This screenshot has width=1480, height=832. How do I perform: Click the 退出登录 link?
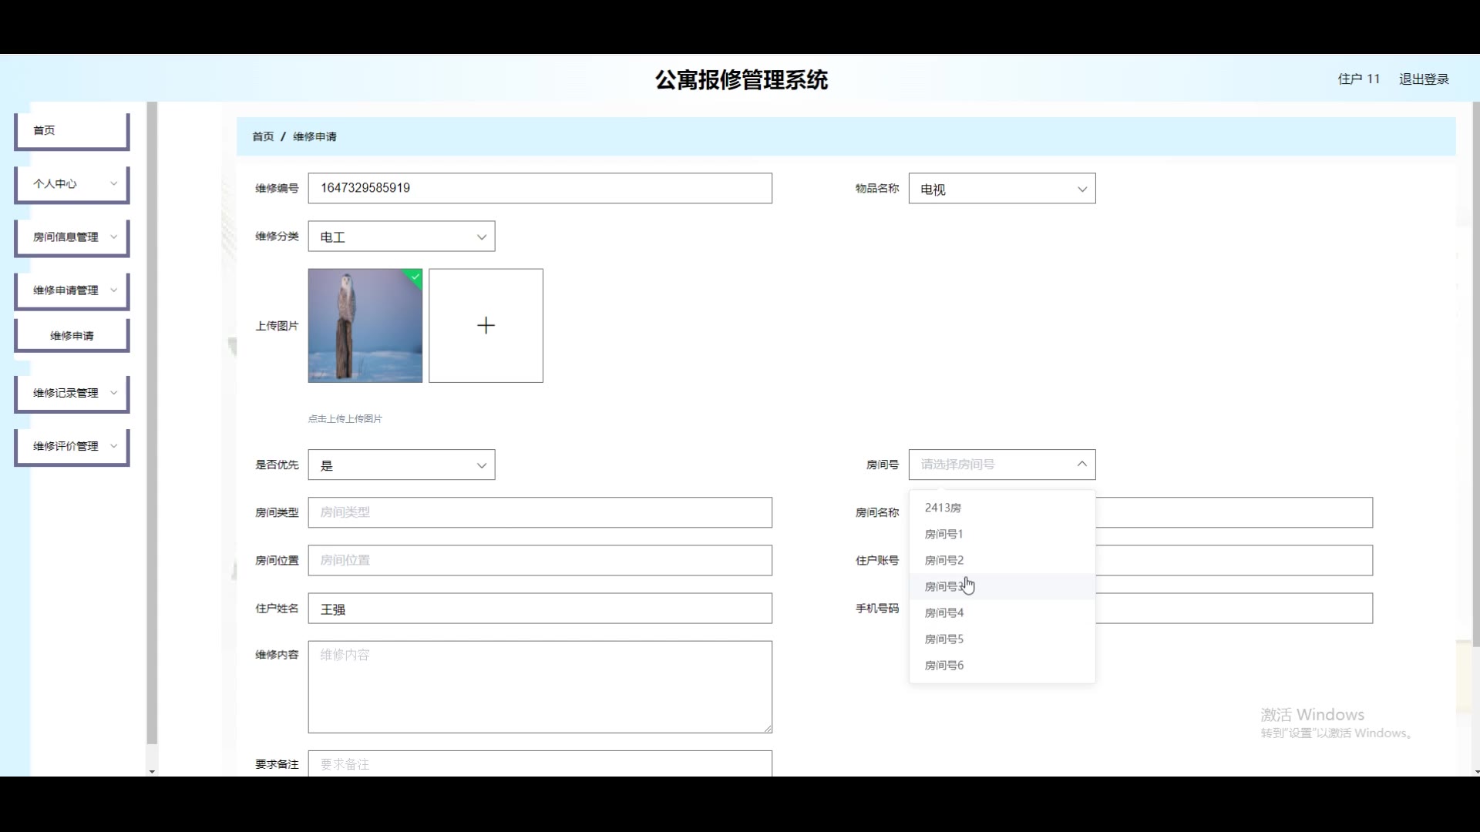click(x=1424, y=79)
